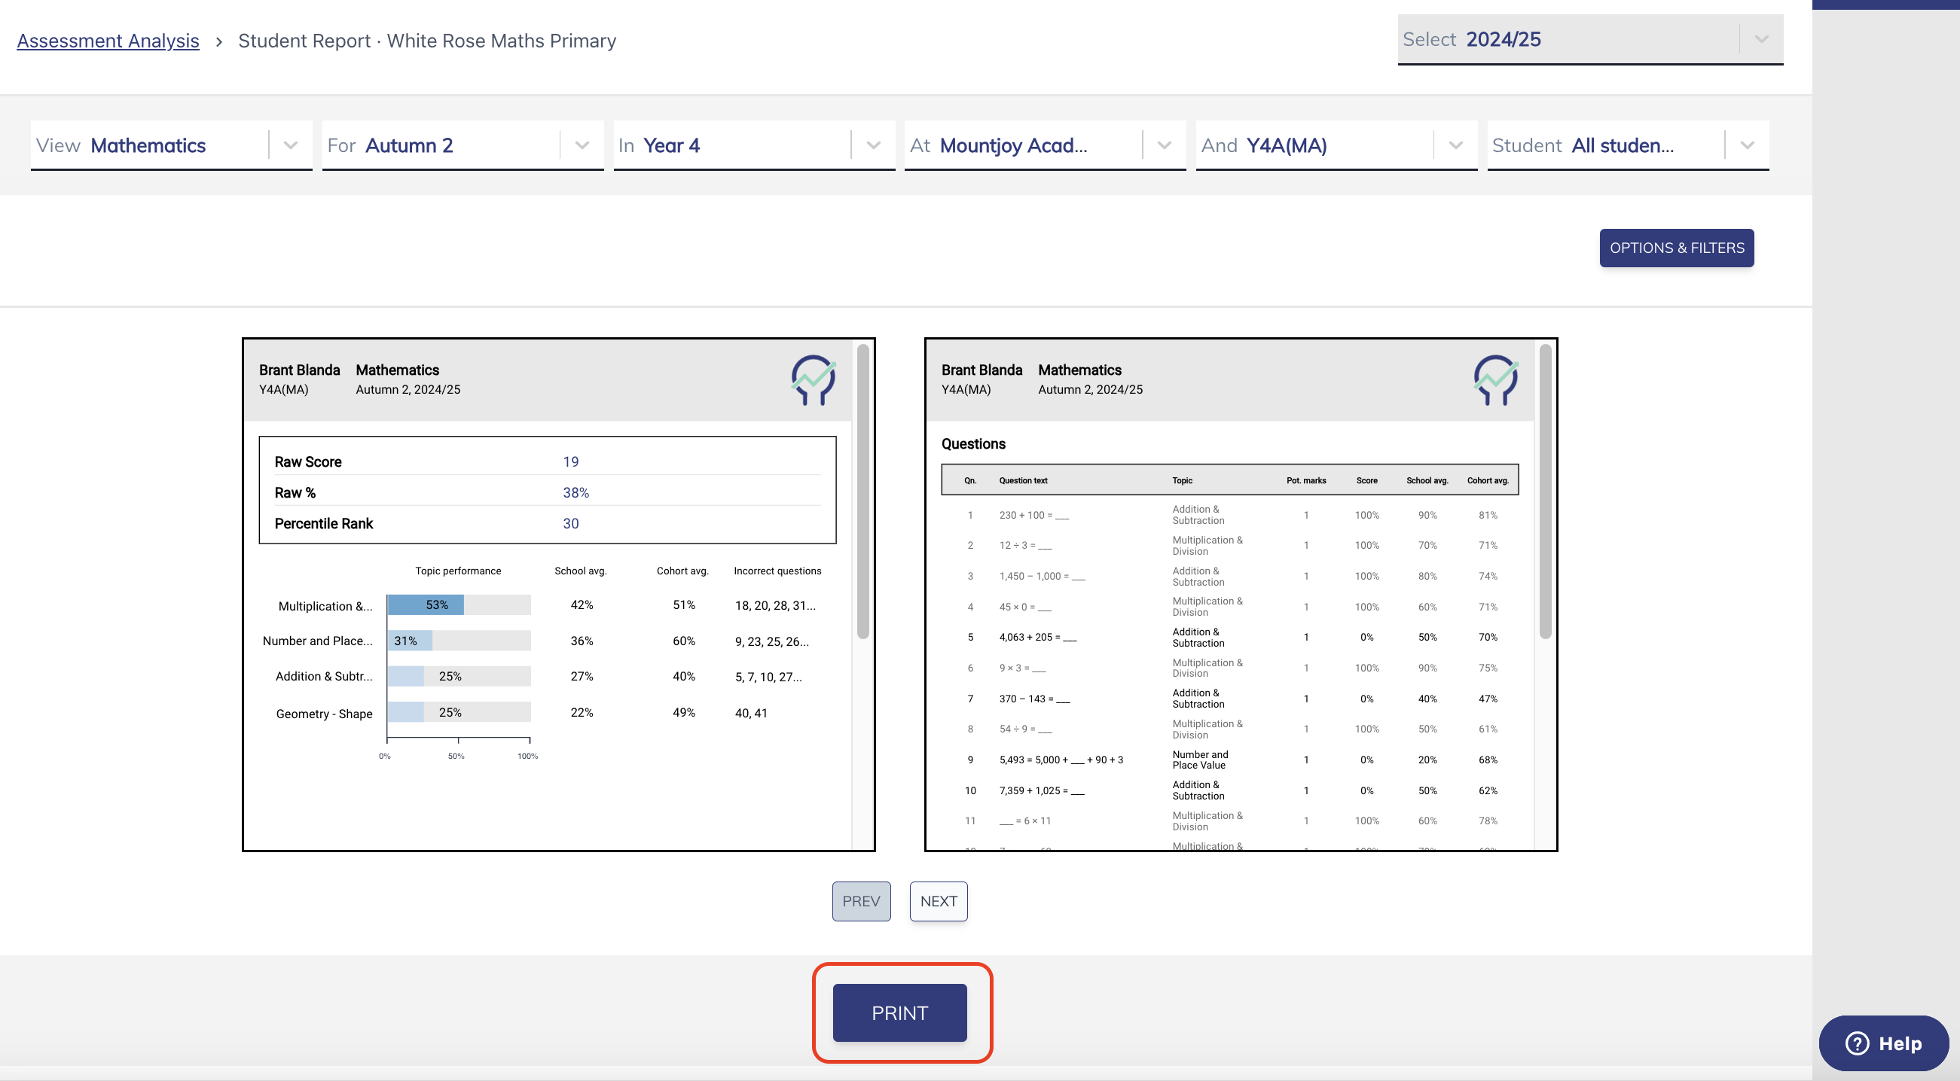Image resolution: width=1960 pixels, height=1081 pixels.
Task: Expand the View Mathematics subject dropdown
Action: point(171,145)
